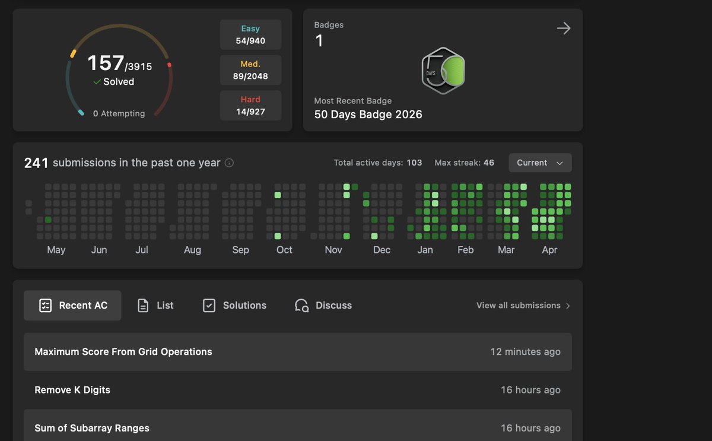Click the 50 Days Badge 2026 text
712x441 pixels.
tap(368, 115)
